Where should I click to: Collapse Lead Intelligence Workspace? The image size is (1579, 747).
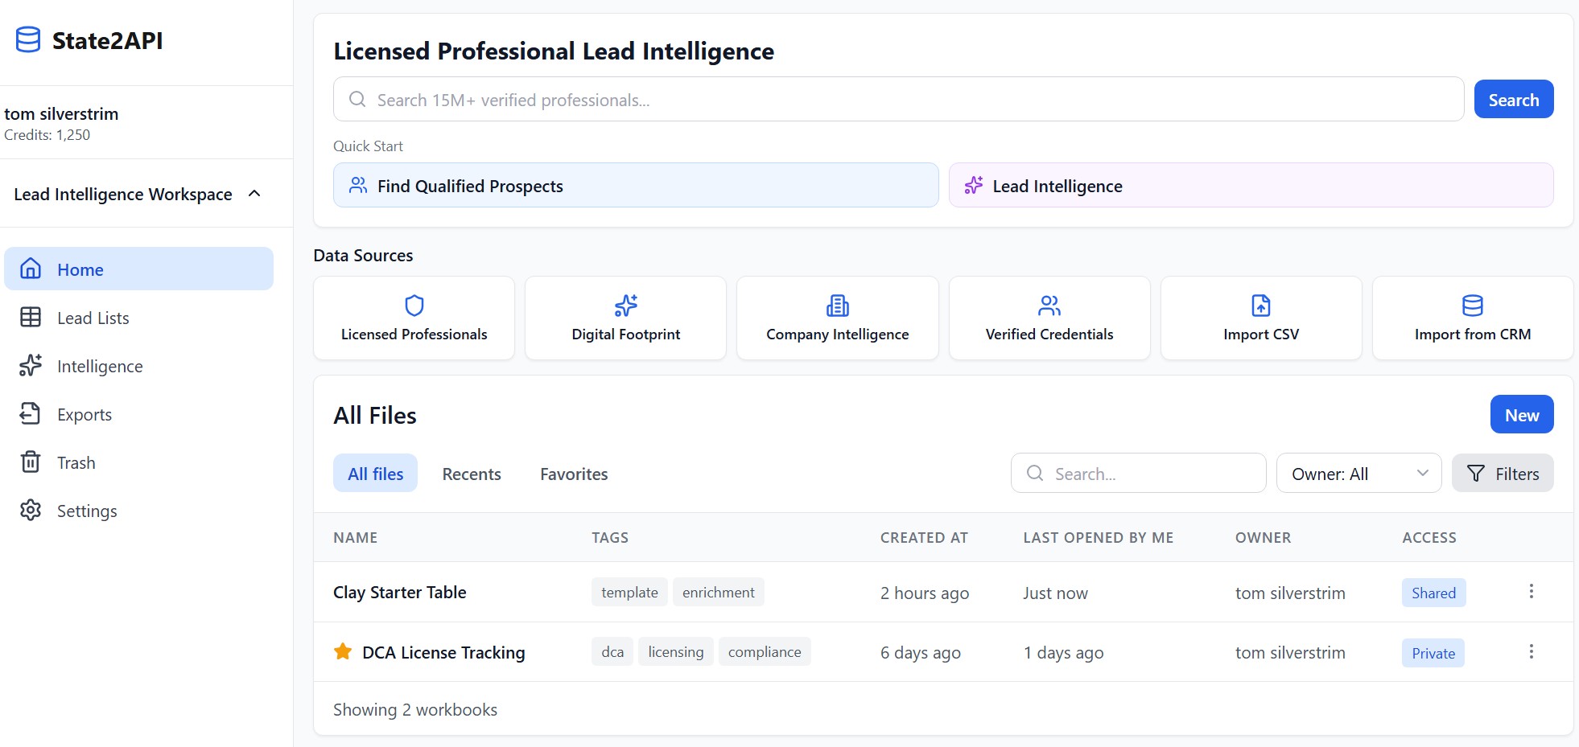[255, 194]
